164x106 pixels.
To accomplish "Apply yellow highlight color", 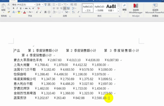I will pyautogui.click(x=19, y=12).
